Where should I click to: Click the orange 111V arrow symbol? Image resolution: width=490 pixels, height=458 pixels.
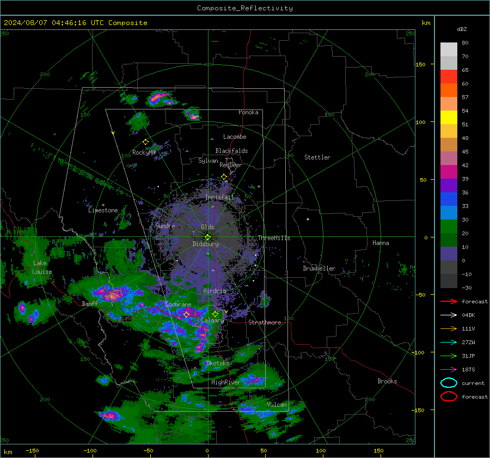(449, 328)
